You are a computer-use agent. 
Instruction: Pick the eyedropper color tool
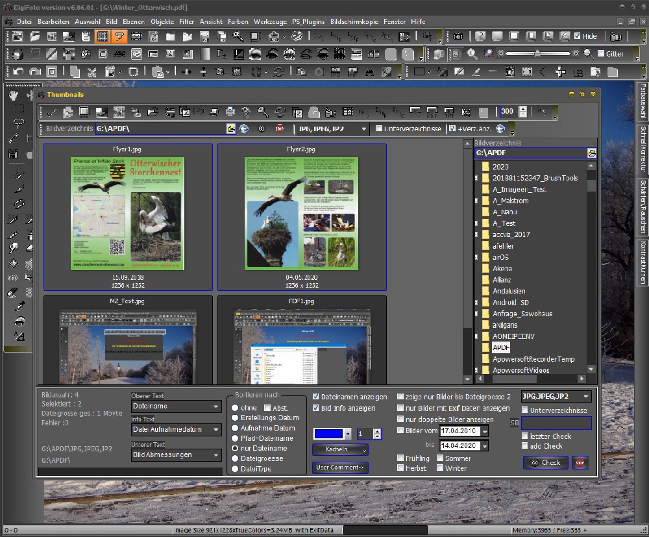20,307
